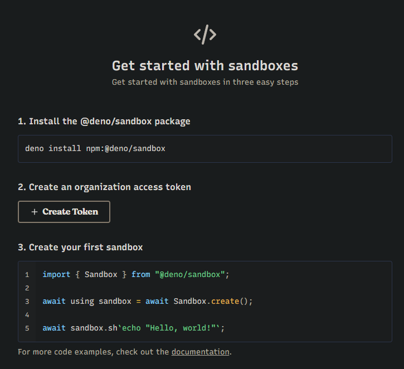The height and width of the screenshot is (369, 404).
Task: Click the 'For more code examples' text
Action: (93, 352)
